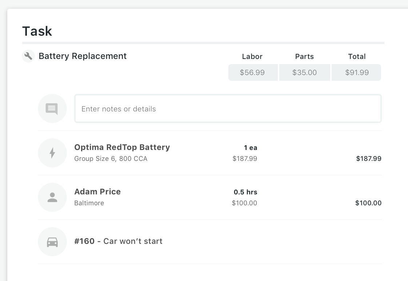The width and height of the screenshot is (408, 281).
Task: Click the Parts amount $35.00 field
Action: (x=305, y=72)
